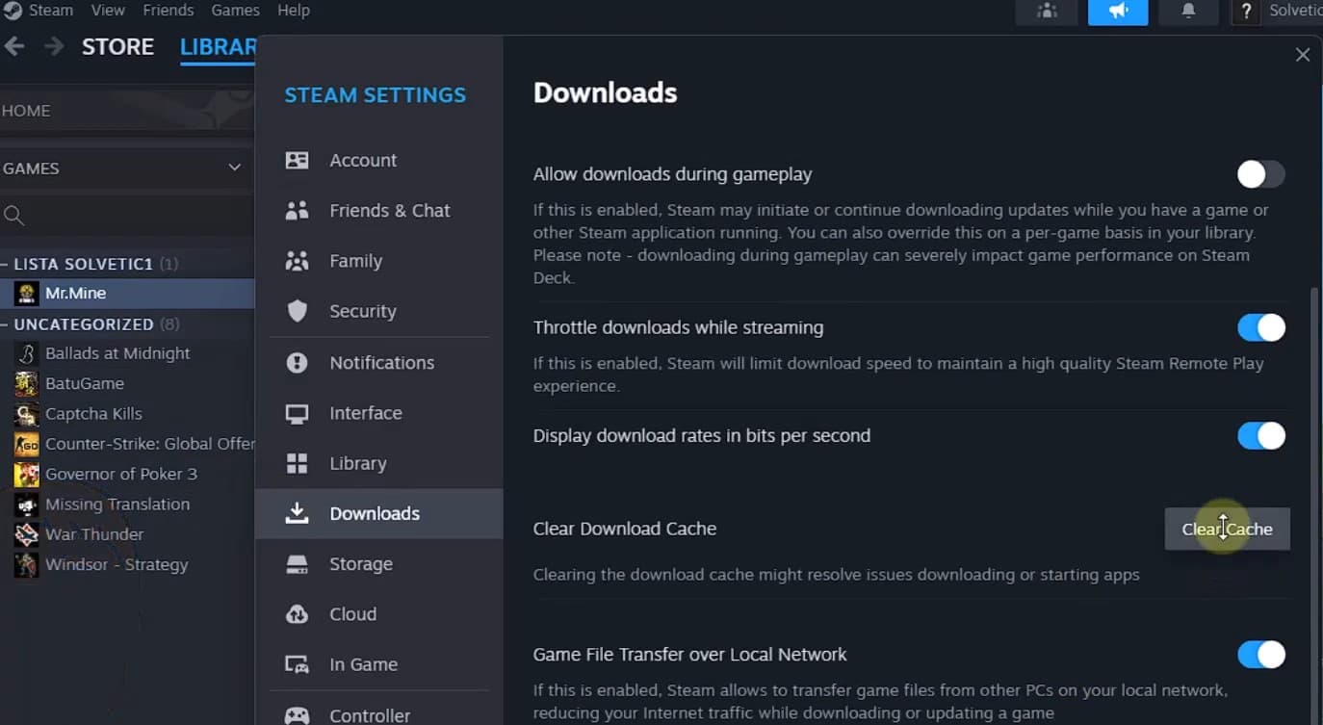Image resolution: width=1323 pixels, height=725 pixels.
Task: Collapse the UNCATEGORIZED games list
Action: [6, 324]
